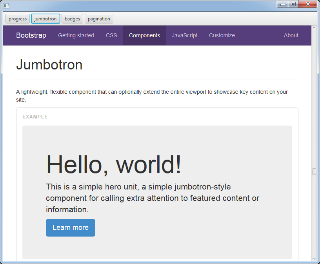Open the badges example
The width and height of the screenshot is (320, 264).
72,18
